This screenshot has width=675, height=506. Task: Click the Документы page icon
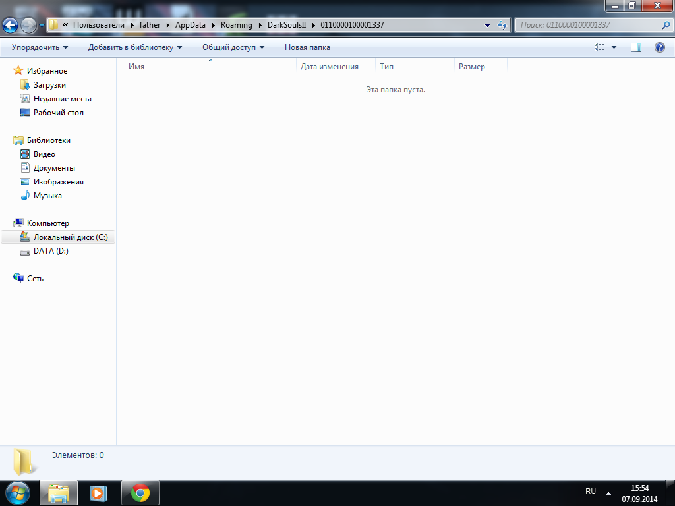[25, 167]
